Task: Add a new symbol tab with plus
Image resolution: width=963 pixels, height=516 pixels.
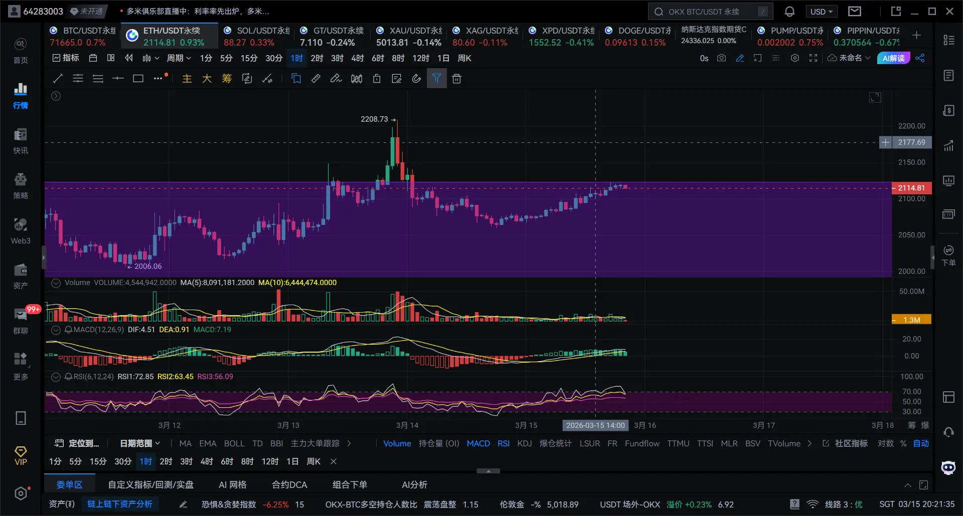Action: tap(916, 35)
